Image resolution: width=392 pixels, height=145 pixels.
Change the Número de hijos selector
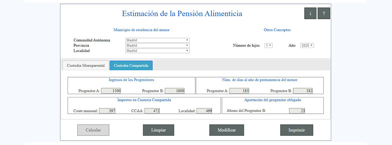[268, 45]
